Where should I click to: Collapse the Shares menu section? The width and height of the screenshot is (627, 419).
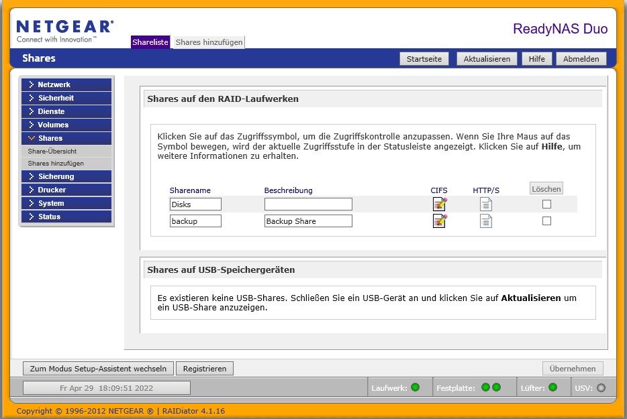tap(66, 138)
